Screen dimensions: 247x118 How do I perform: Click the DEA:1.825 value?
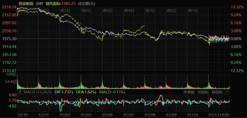(x=86, y=92)
